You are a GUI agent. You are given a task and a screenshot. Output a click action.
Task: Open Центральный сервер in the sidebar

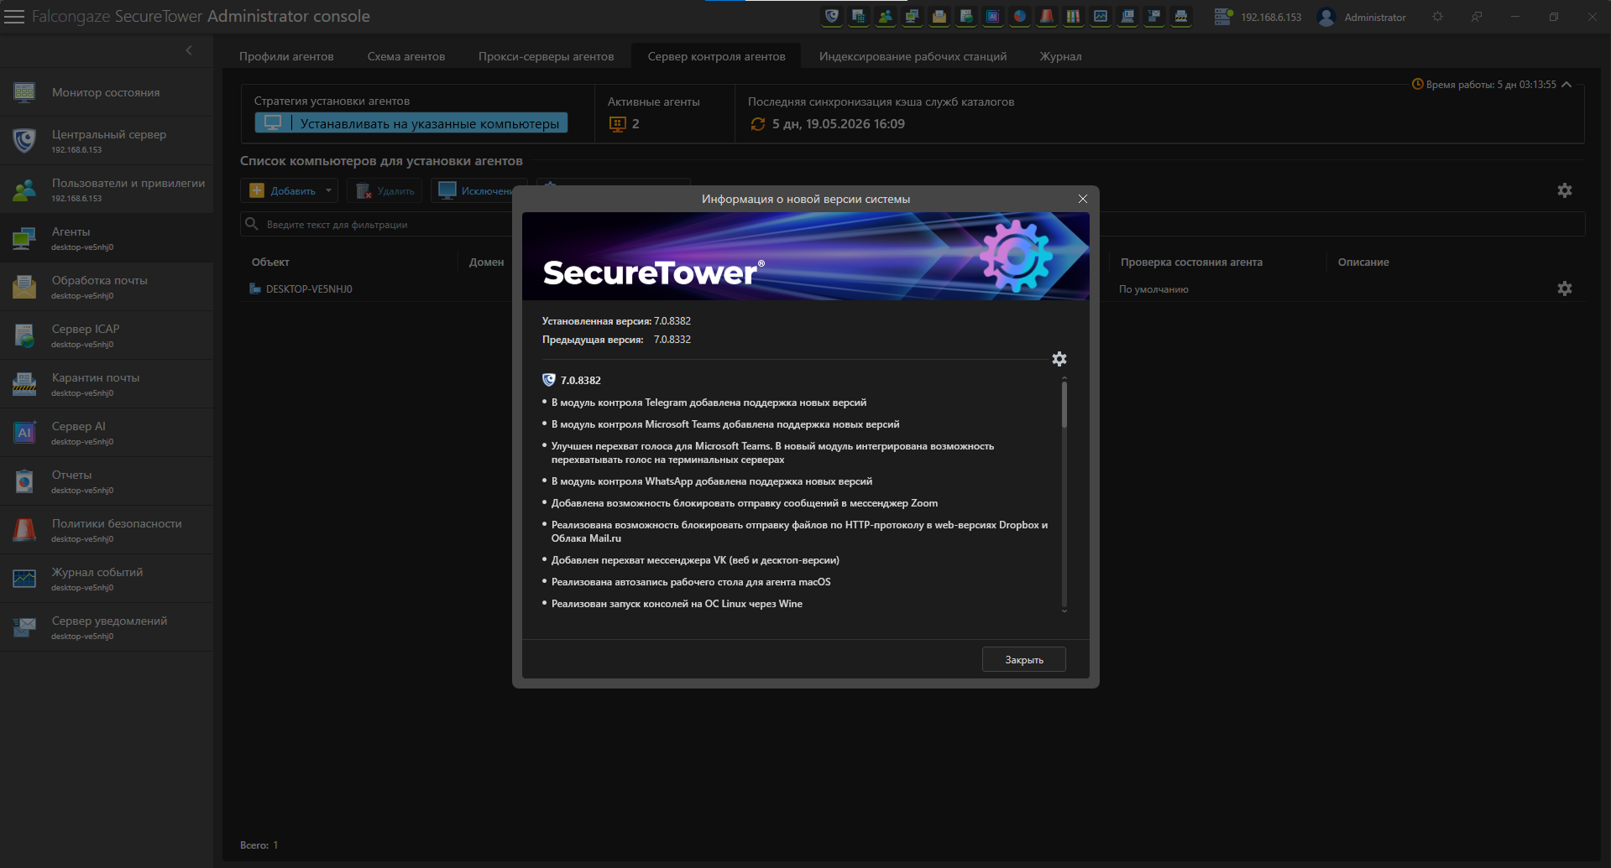pyautogui.click(x=107, y=141)
